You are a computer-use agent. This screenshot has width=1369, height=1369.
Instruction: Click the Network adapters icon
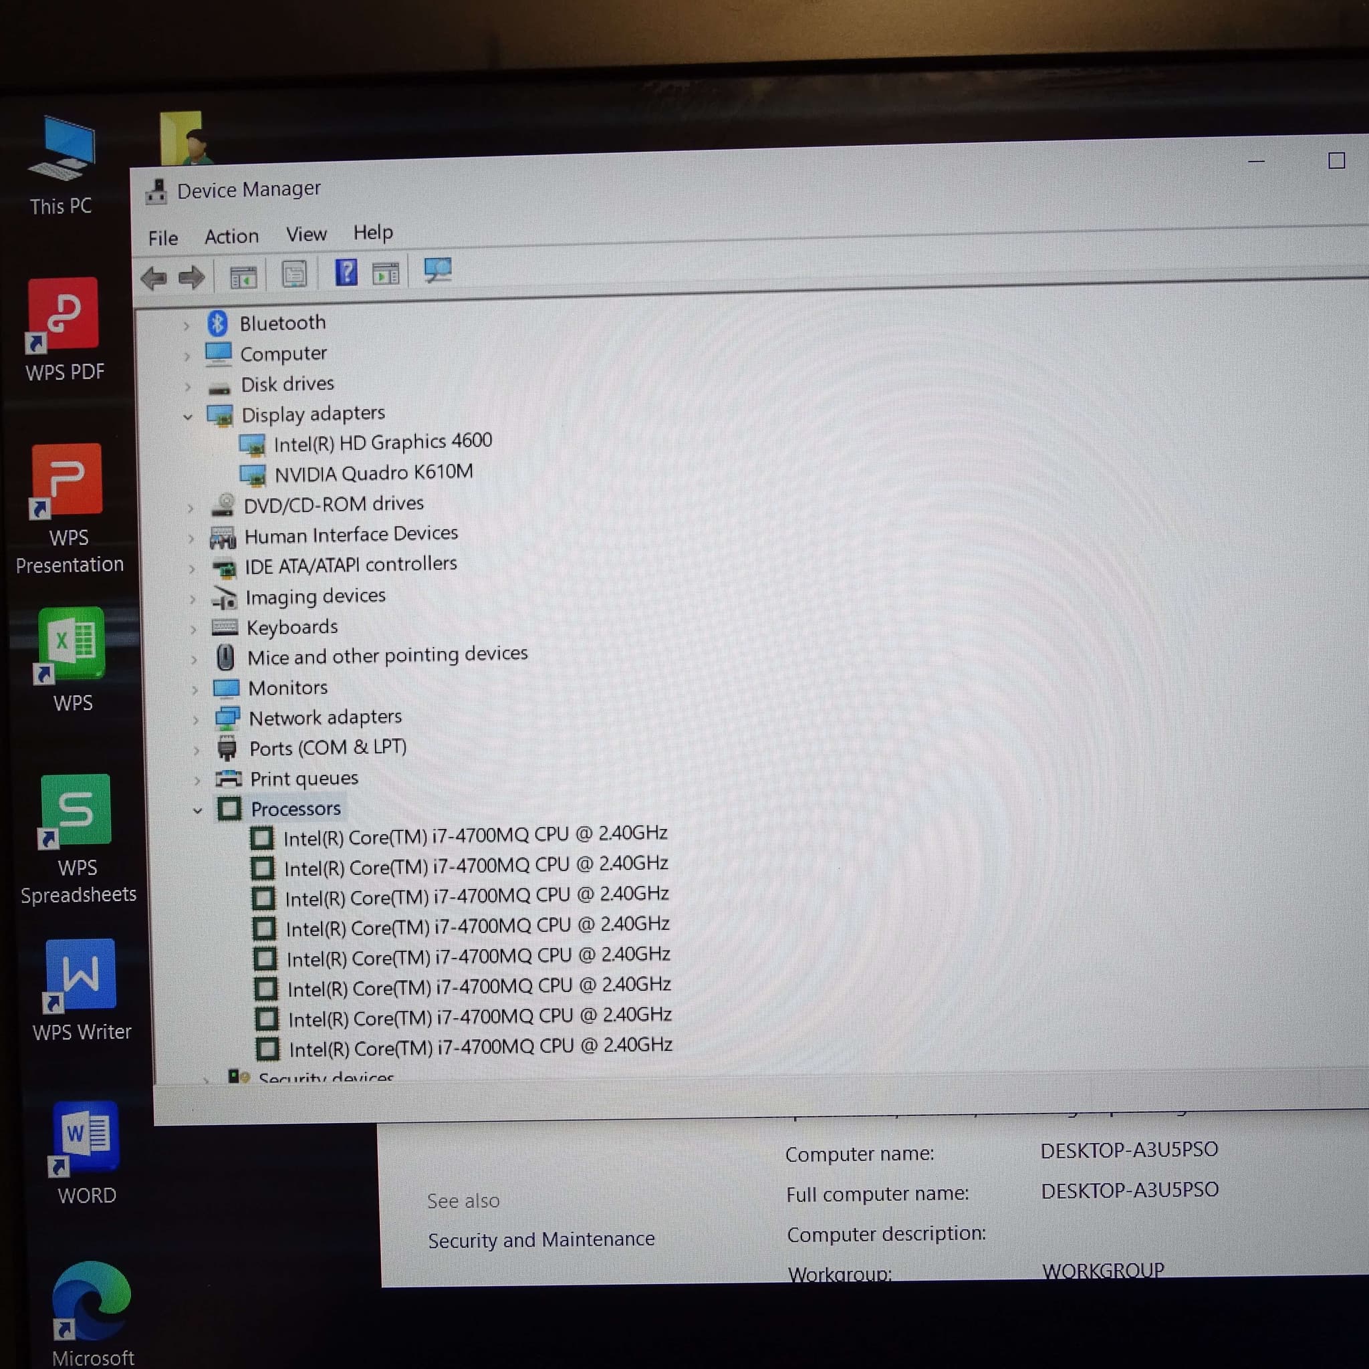tap(227, 719)
